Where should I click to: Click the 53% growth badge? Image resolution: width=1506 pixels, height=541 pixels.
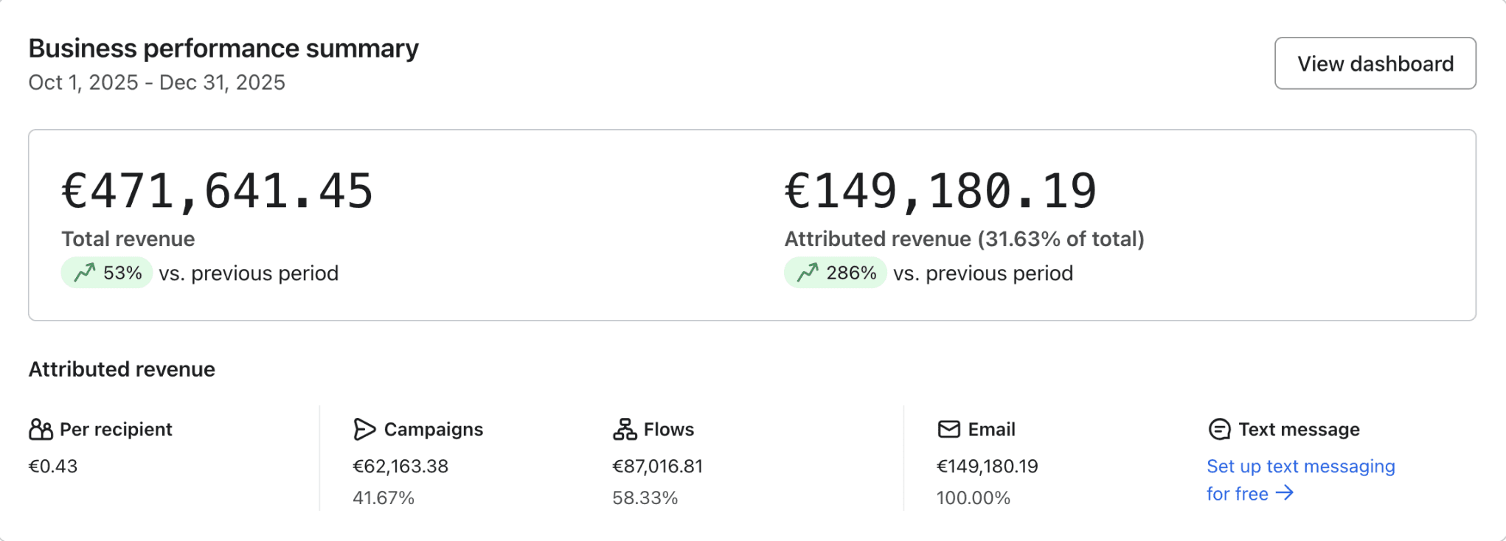(107, 273)
